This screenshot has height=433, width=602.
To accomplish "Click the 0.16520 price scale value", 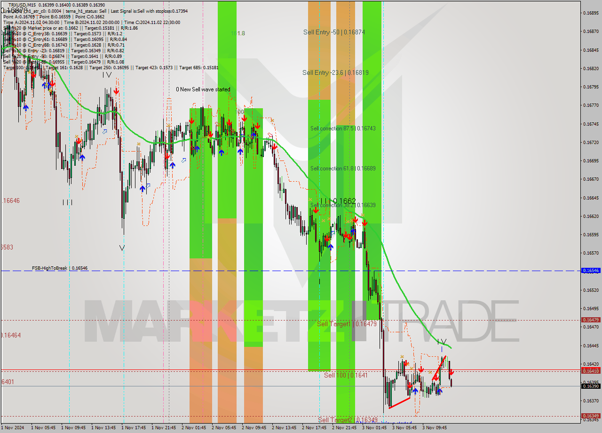I will [591, 290].
